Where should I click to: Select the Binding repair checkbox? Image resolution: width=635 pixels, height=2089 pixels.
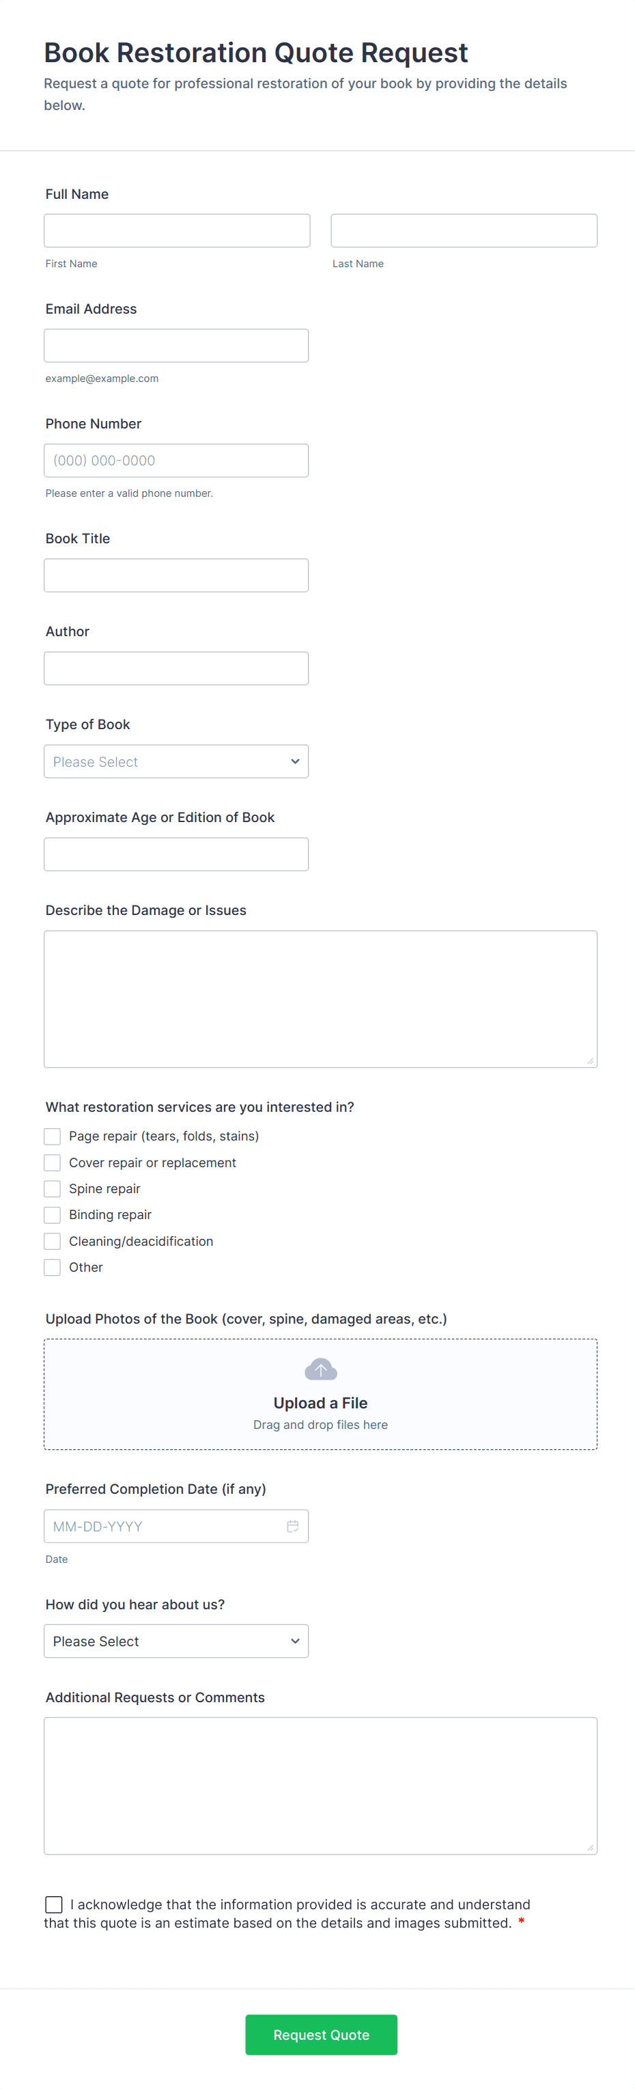pos(53,1215)
